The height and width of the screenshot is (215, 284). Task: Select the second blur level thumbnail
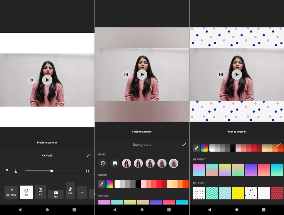coord(138,163)
